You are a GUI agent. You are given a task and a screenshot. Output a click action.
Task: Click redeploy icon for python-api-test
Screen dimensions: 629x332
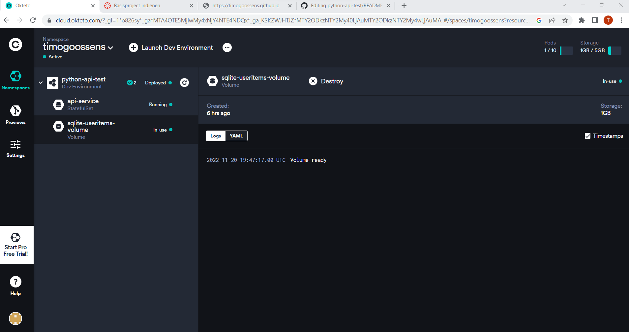pyautogui.click(x=184, y=83)
